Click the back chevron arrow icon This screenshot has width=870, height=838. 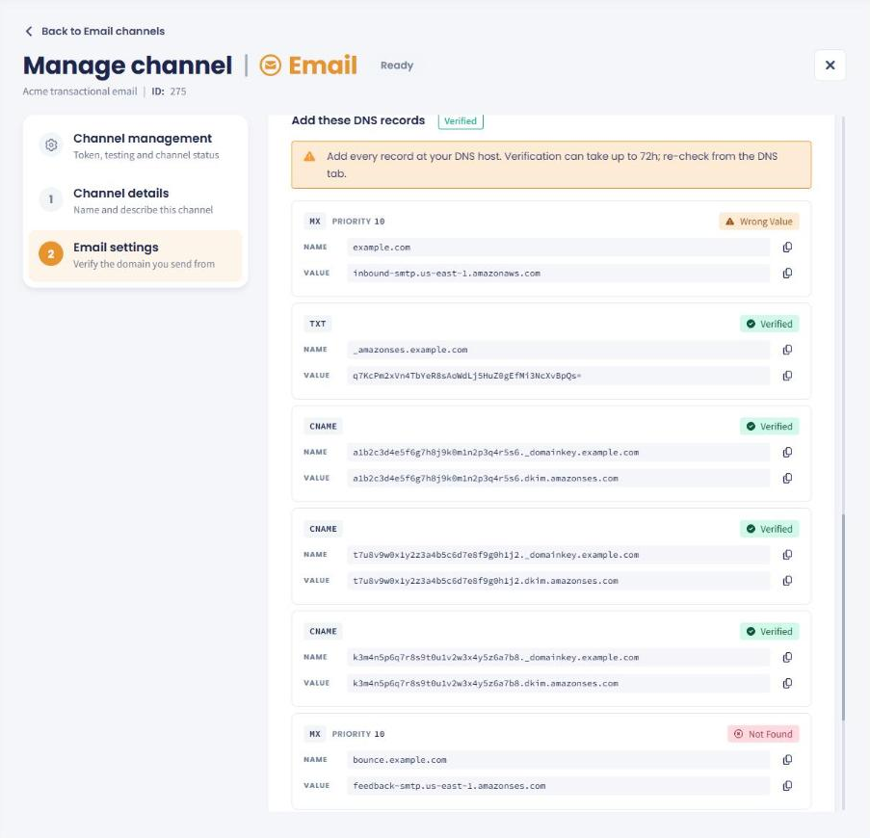point(29,31)
